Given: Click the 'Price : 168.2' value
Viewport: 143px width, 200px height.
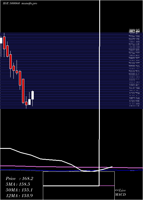Looking at the screenshot, I should pos(19,179).
